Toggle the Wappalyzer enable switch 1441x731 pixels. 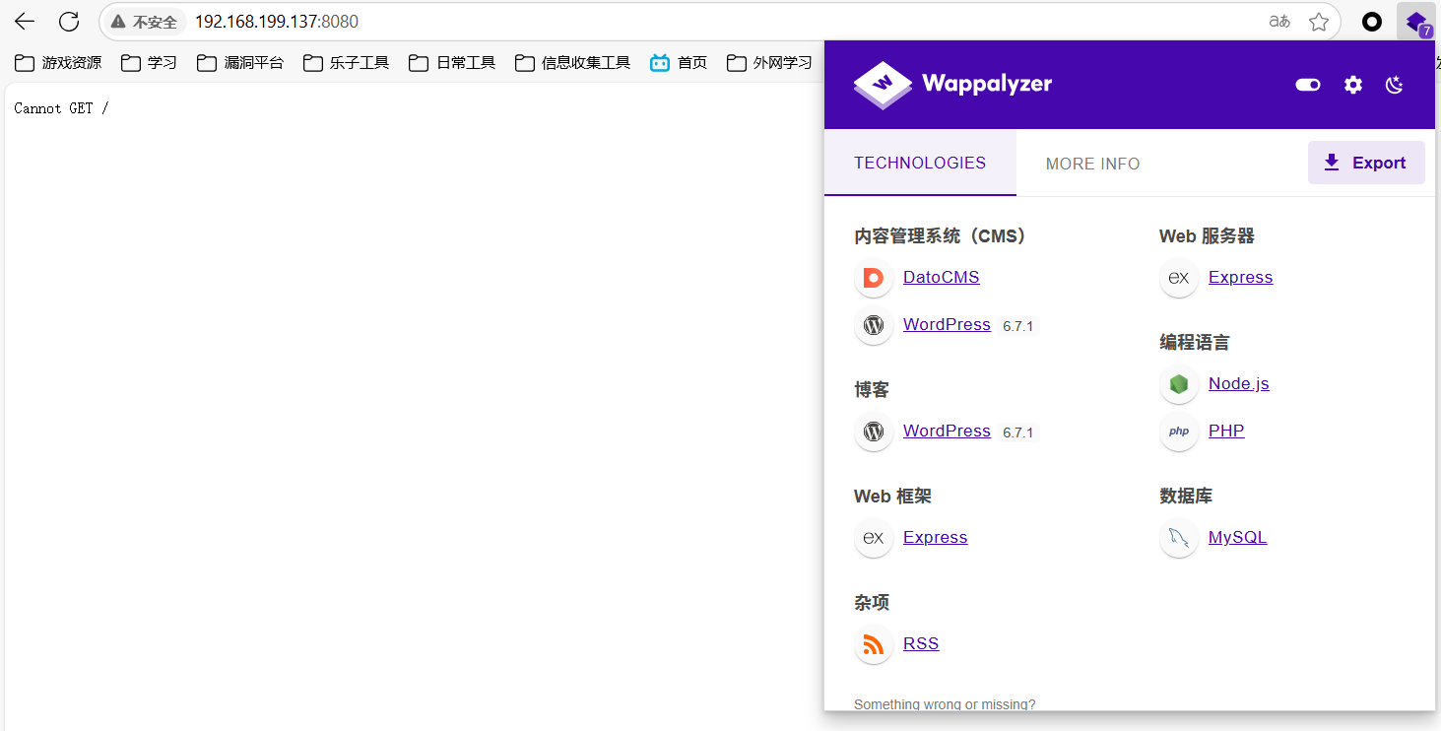(x=1308, y=85)
